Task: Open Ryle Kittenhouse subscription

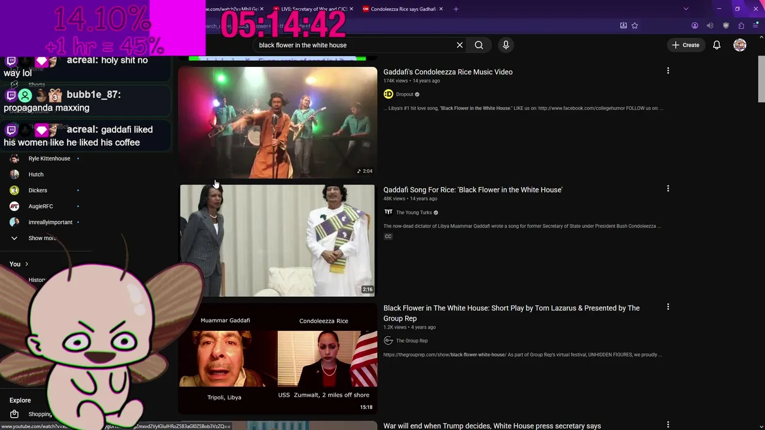Action: [x=49, y=158]
